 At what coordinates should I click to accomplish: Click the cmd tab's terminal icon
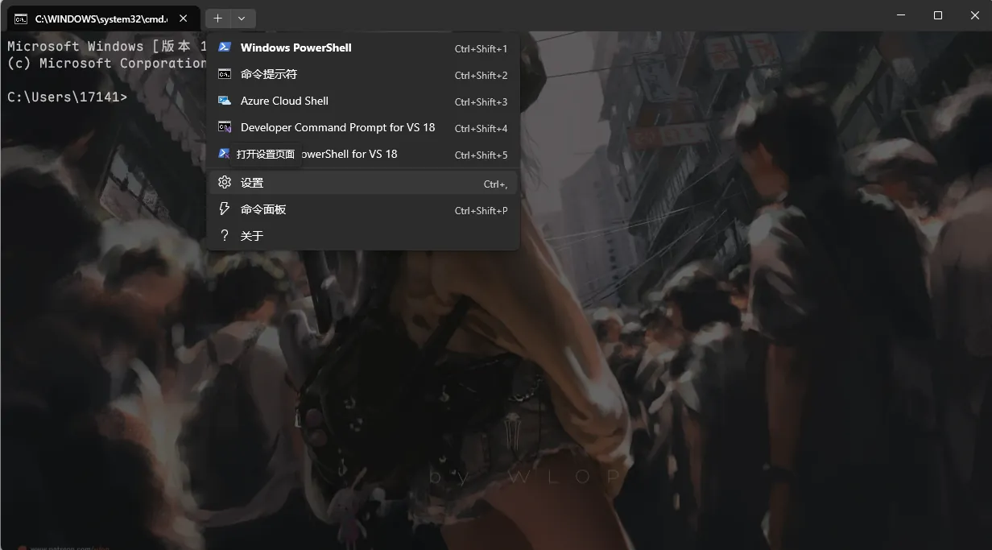[x=21, y=18]
